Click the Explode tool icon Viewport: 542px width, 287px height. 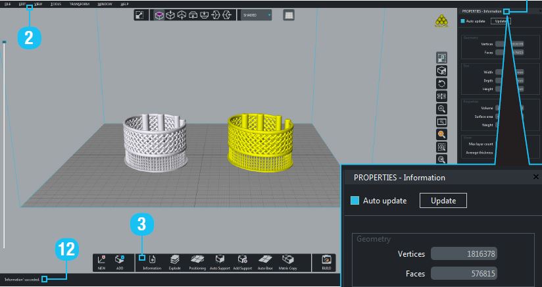point(174,261)
